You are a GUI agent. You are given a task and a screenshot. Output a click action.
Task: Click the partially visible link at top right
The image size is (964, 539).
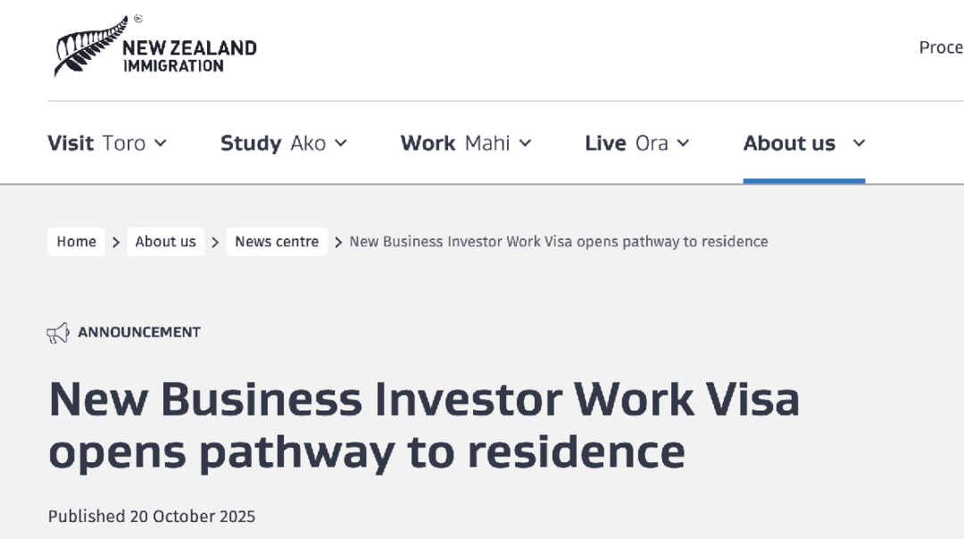[x=941, y=47]
